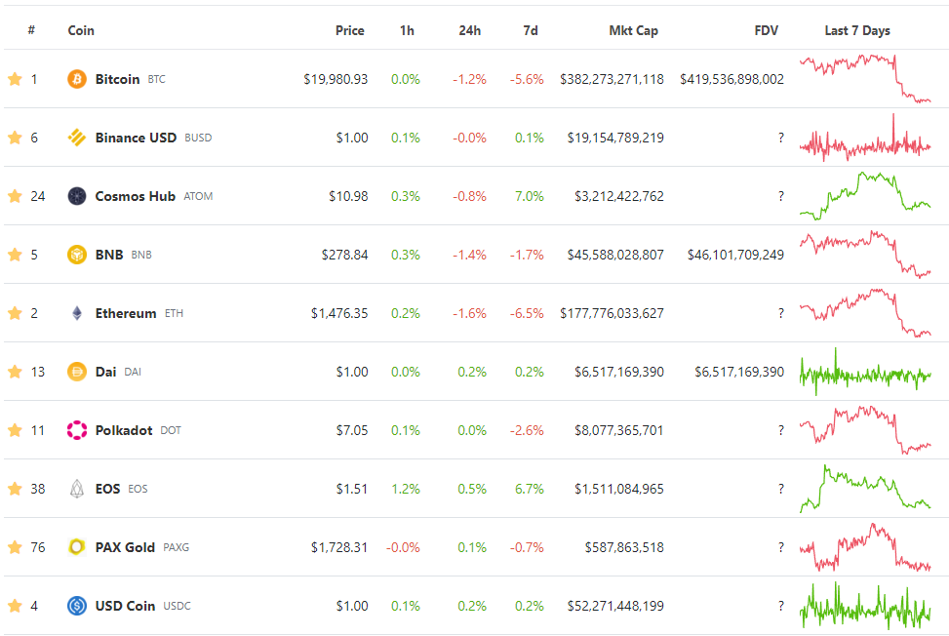Open Polkadot's 7-day sparkline chart
The width and height of the screenshot is (949, 636).
coord(865,429)
